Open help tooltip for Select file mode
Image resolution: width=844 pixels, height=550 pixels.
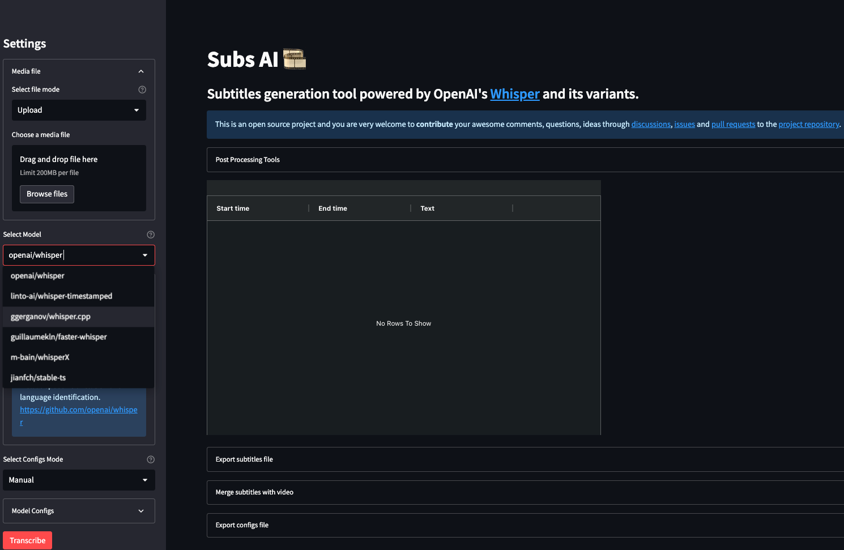142,89
